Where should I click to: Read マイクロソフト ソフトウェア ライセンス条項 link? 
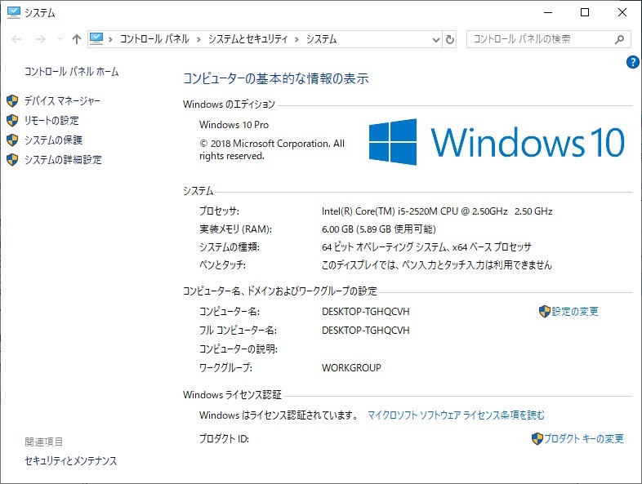tap(456, 415)
